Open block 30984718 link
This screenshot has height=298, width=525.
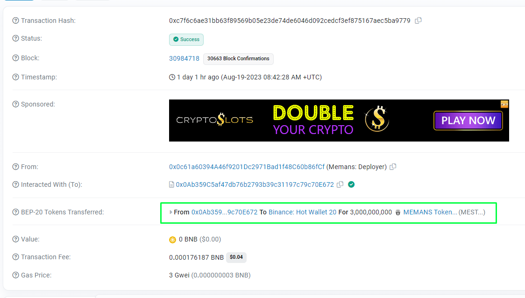[x=184, y=58]
